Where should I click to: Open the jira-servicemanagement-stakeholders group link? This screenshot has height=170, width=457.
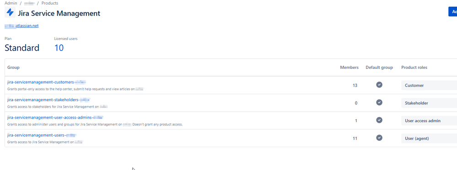tap(48, 100)
